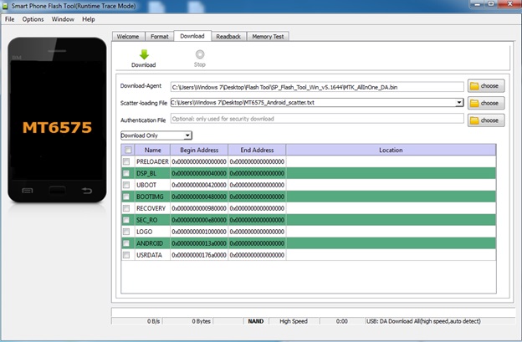Click the Authentication File input field
This screenshot has width=522, height=342.
pyautogui.click(x=317, y=119)
